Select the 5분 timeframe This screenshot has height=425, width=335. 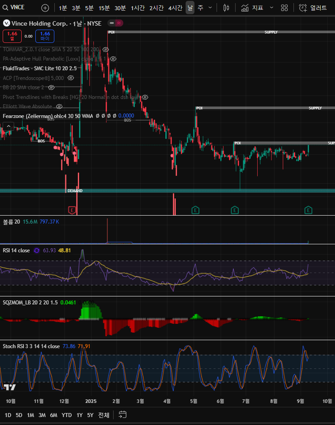(89, 8)
